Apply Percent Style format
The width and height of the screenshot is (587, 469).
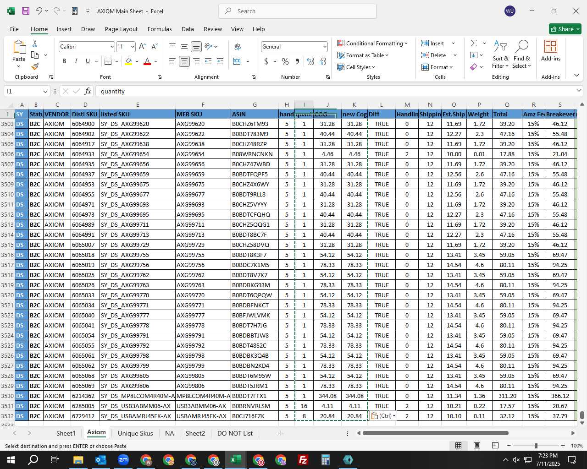(x=285, y=61)
